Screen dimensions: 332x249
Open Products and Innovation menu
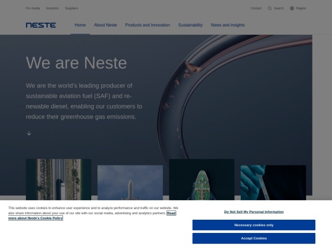[148, 25]
